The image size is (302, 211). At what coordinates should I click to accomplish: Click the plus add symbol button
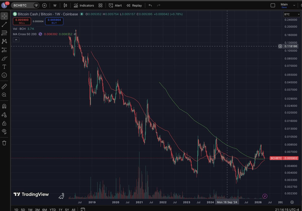click(x=45, y=5)
